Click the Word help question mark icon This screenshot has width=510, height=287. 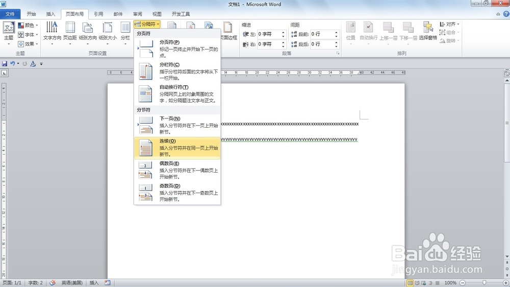[506, 14]
